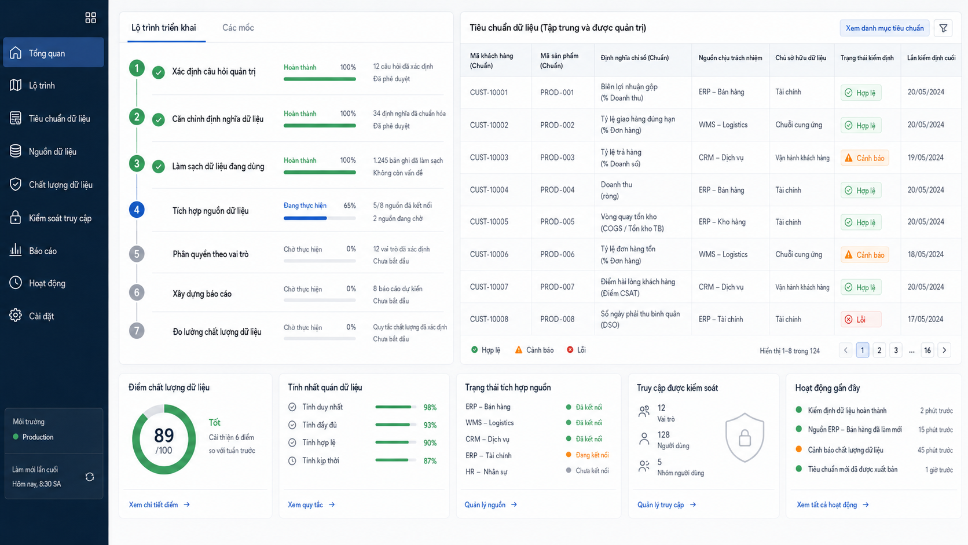Jump to page 16 of the table
This screenshot has width=968, height=545.
pos(927,350)
